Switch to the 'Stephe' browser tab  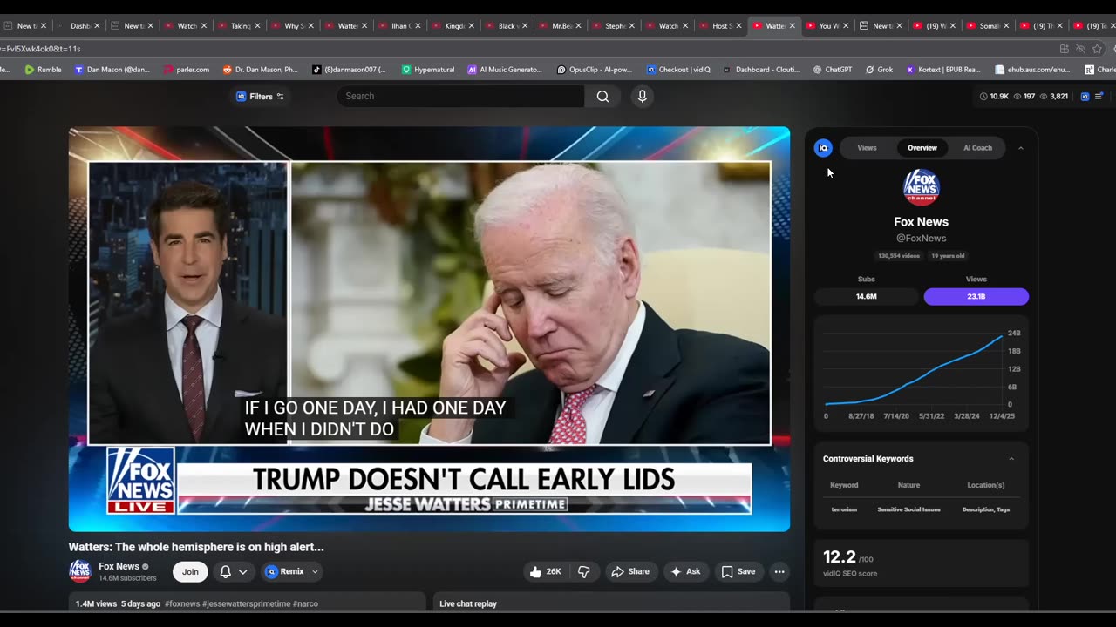pyautogui.click(x=613, y=26)
